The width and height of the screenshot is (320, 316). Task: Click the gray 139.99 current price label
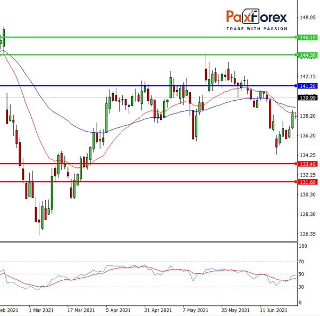307,98
